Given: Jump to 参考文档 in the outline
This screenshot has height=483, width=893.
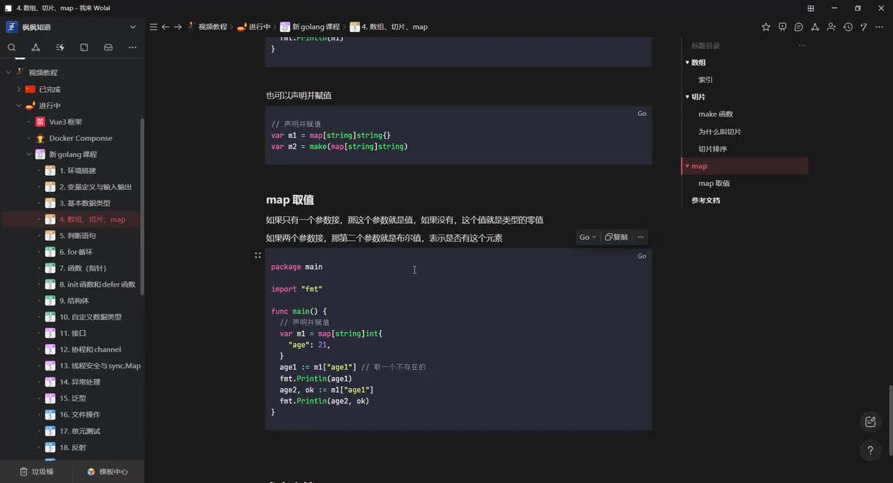Looking at the screenshot, I should click(x=705, y=200).
